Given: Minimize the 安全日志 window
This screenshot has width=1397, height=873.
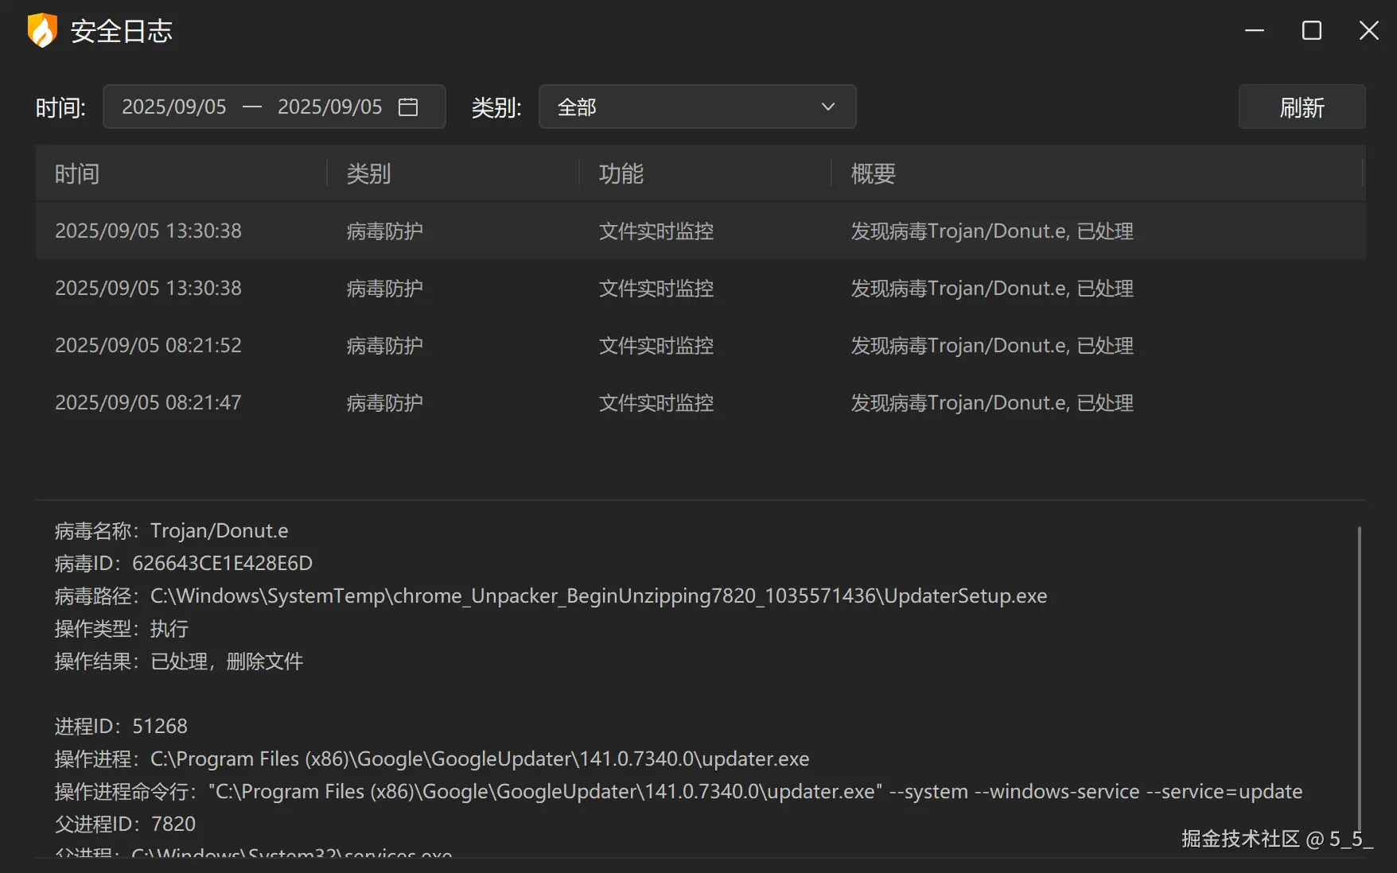Looking at the screenshot, I should click(x=1254, y=30).
